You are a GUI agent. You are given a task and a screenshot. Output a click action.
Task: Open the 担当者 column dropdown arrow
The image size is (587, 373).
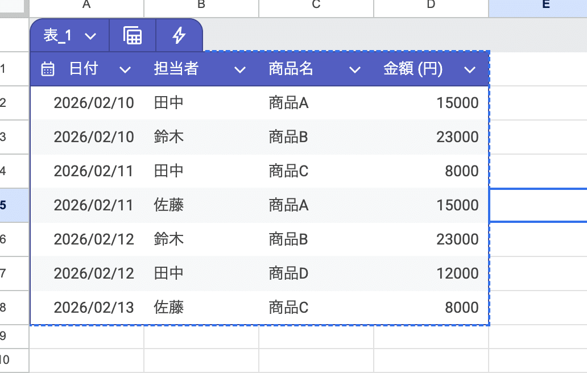coord(240,69)
